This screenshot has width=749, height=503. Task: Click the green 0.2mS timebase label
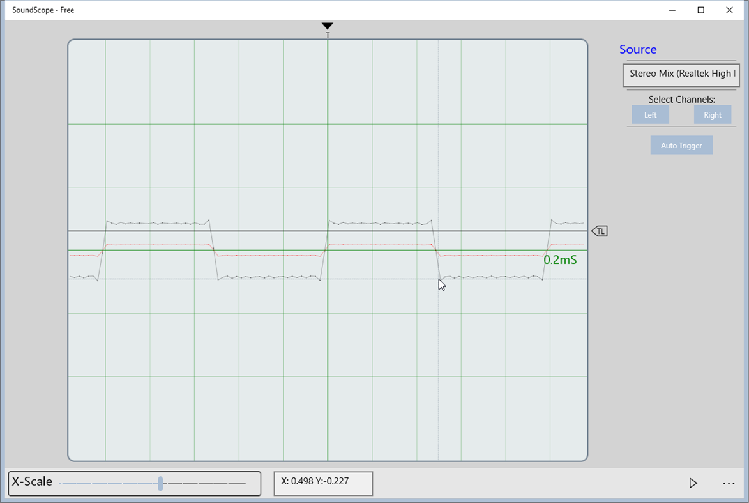coord(560,260)
